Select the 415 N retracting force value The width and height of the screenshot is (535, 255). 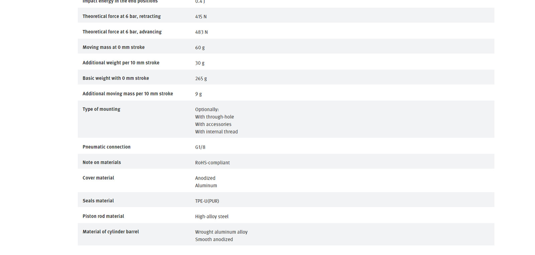click(x=201, y=16)
